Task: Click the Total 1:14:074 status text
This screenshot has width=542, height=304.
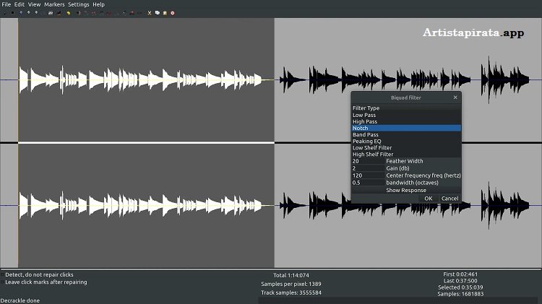Action: click(291, 275)
